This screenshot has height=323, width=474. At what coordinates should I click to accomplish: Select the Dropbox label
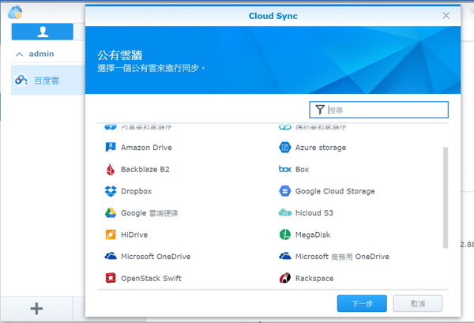tap(137, 191)
